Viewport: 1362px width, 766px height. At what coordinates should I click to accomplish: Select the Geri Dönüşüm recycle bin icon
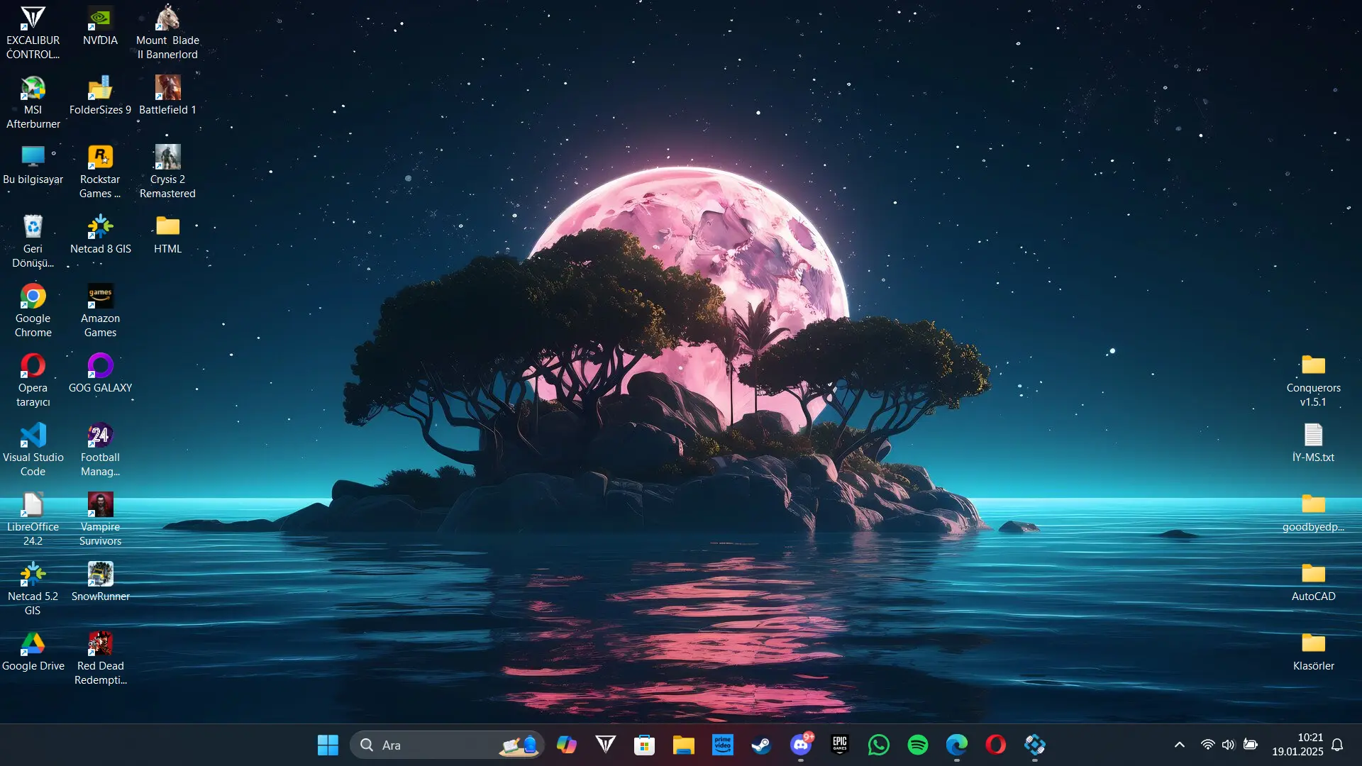click(x=33, y=241)
